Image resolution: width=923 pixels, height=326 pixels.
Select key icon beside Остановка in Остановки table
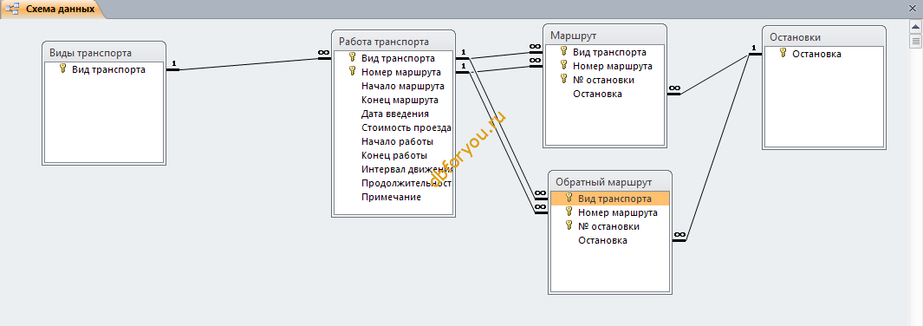pos(783,53)
